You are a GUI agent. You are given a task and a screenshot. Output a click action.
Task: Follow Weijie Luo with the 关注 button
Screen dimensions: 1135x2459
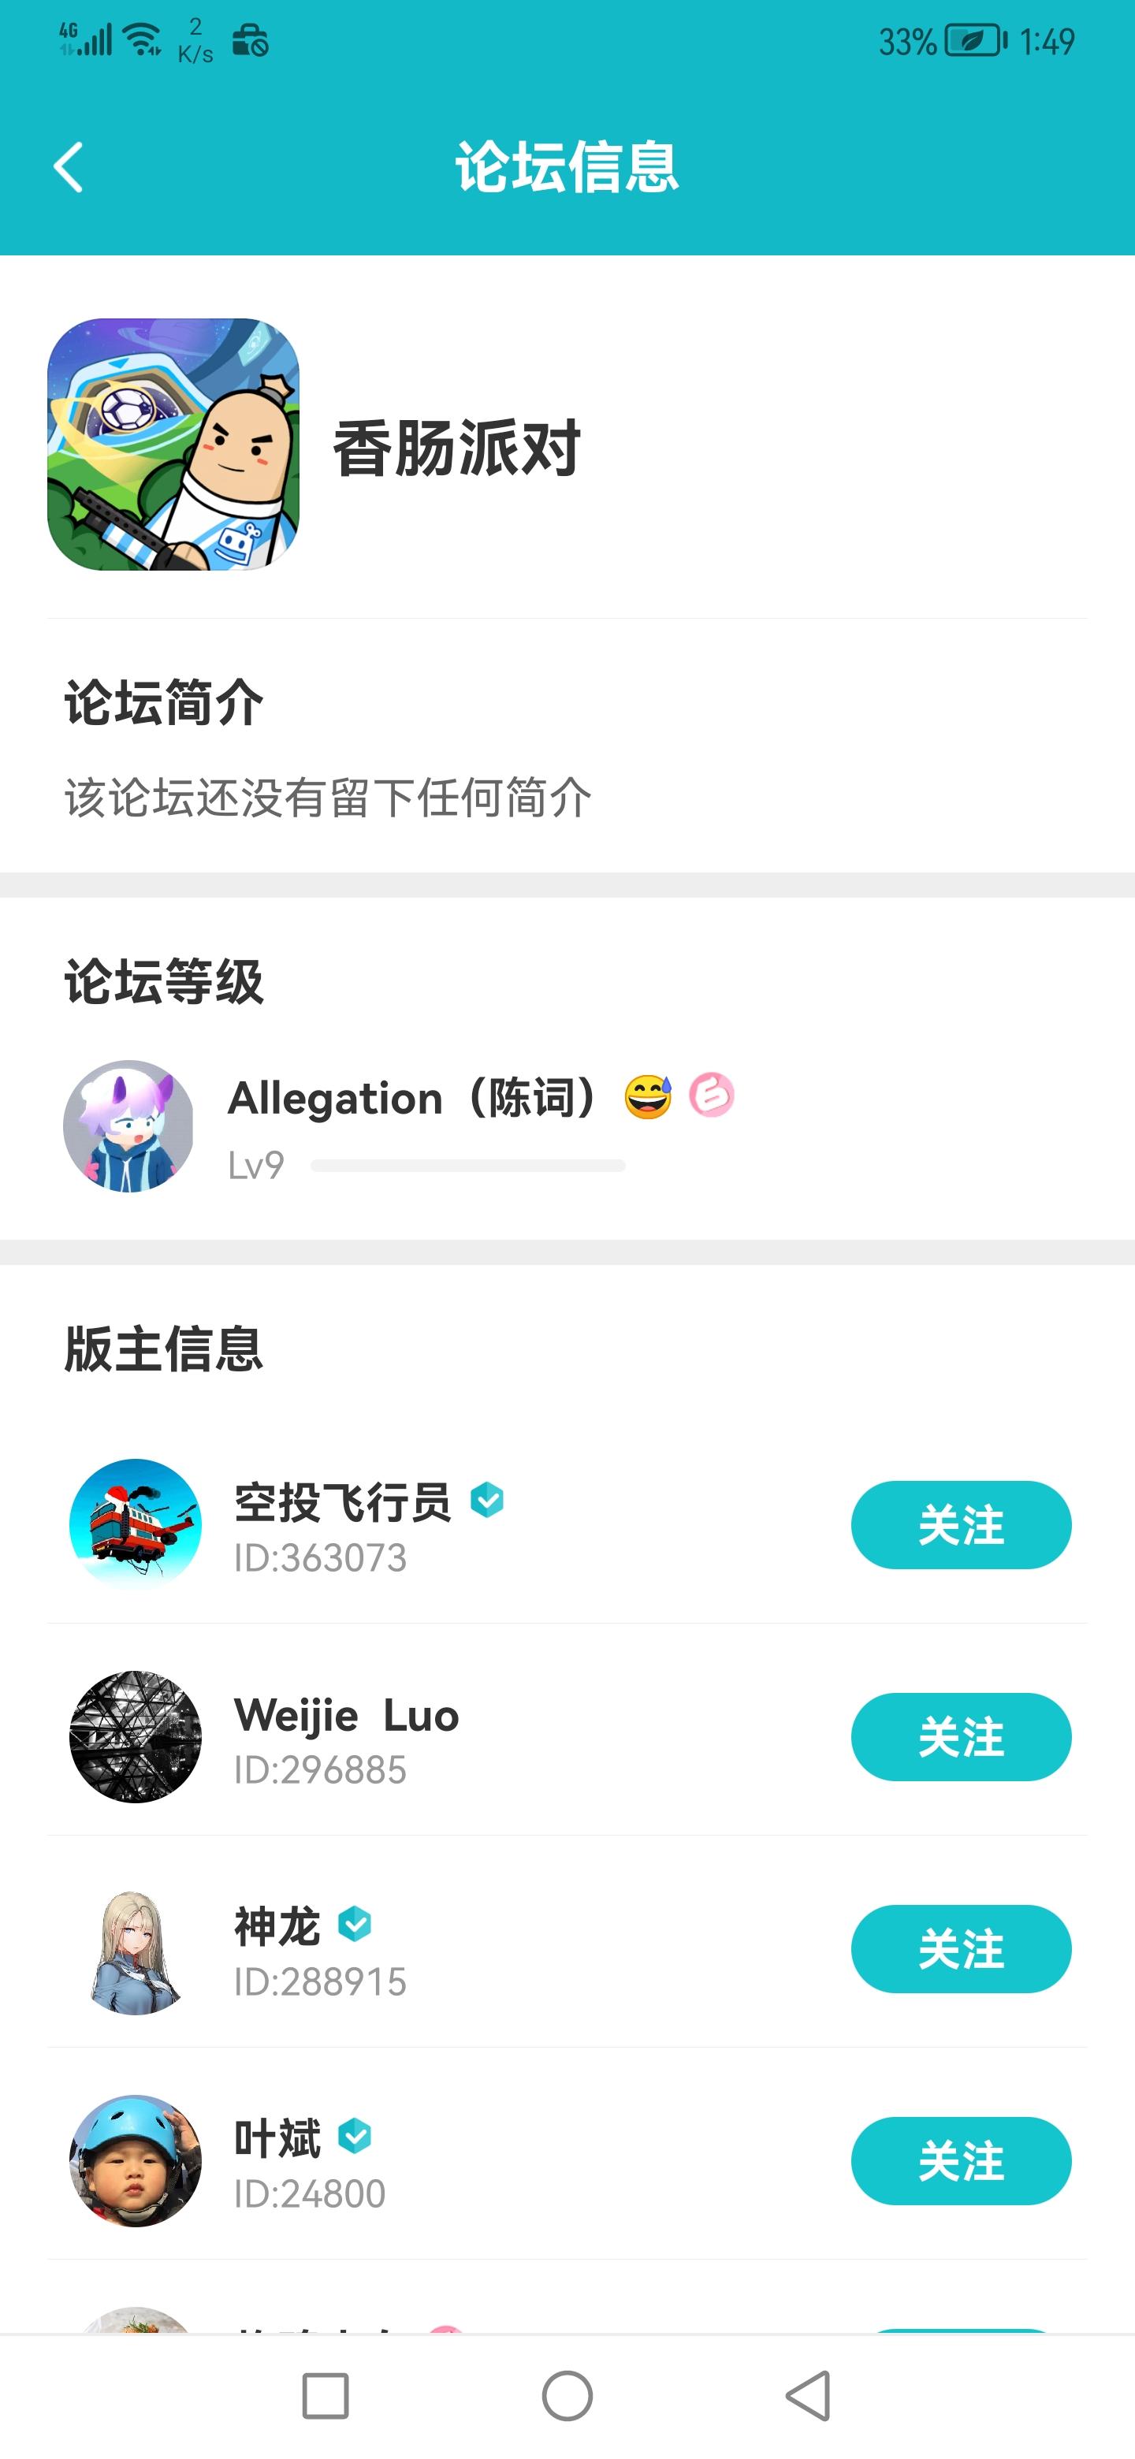click(x=960, y=1736)
